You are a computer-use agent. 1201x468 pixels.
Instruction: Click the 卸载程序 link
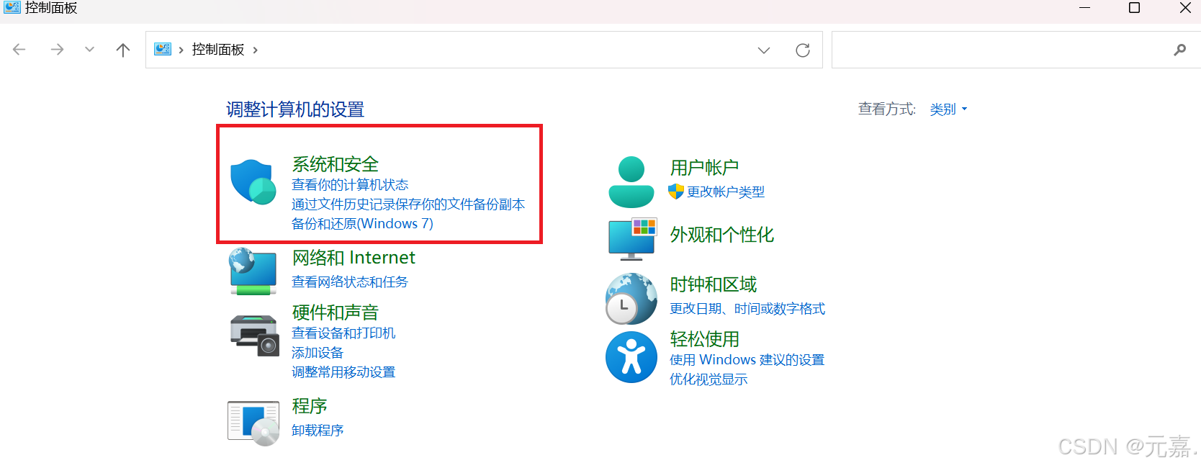(x=318, y=431)
